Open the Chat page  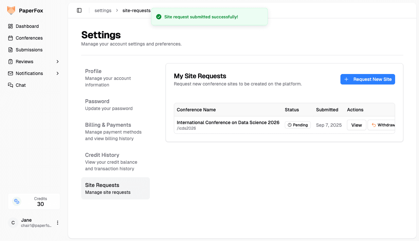[x=21, y=85]
